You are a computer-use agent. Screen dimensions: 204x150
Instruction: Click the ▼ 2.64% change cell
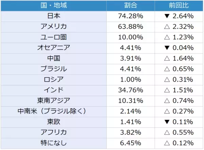point(178,16)
